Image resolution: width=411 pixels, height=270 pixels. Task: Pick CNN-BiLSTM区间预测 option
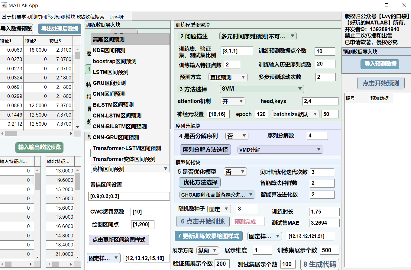[x=120, y=127]
